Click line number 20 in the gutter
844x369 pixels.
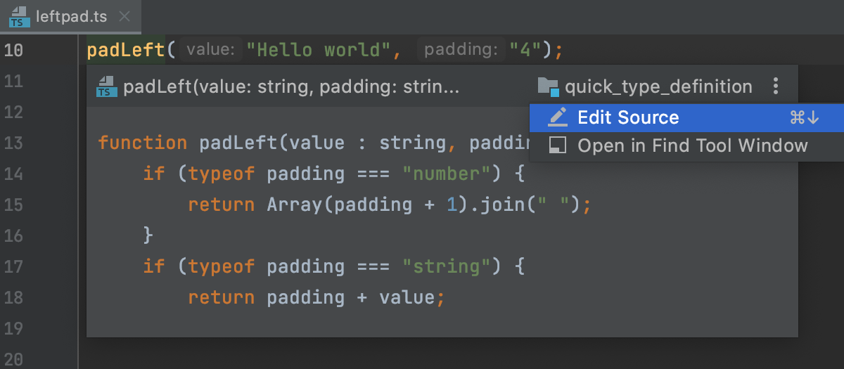click(14, 358)
